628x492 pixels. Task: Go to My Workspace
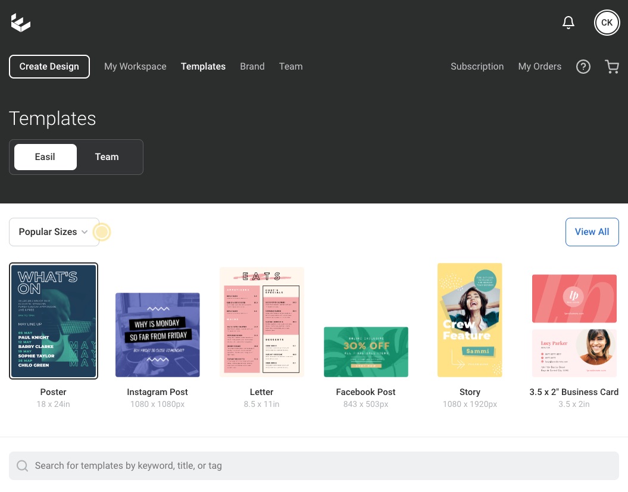[x=135, y=67]
